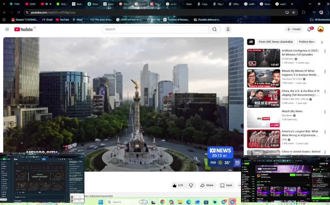This screenshot has width=330, height=205.
Task: Open the Maps bookmark
Action: [x=78, y=20]
